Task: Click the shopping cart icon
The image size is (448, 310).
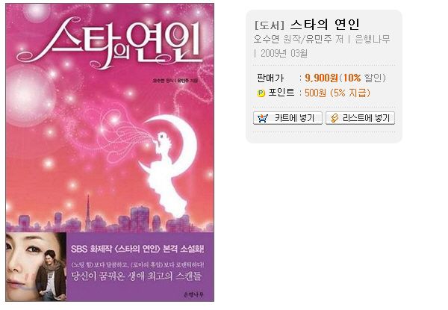Action: click(x=263, y=118)
